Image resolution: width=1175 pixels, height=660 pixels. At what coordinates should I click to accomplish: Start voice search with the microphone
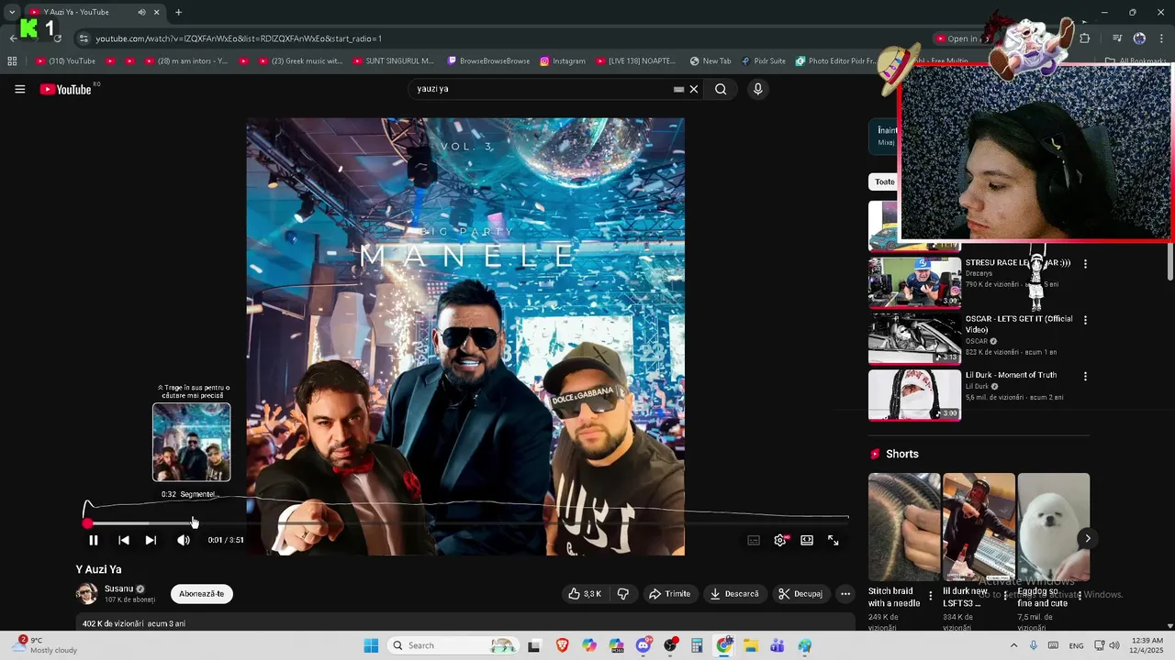(757, 89)
